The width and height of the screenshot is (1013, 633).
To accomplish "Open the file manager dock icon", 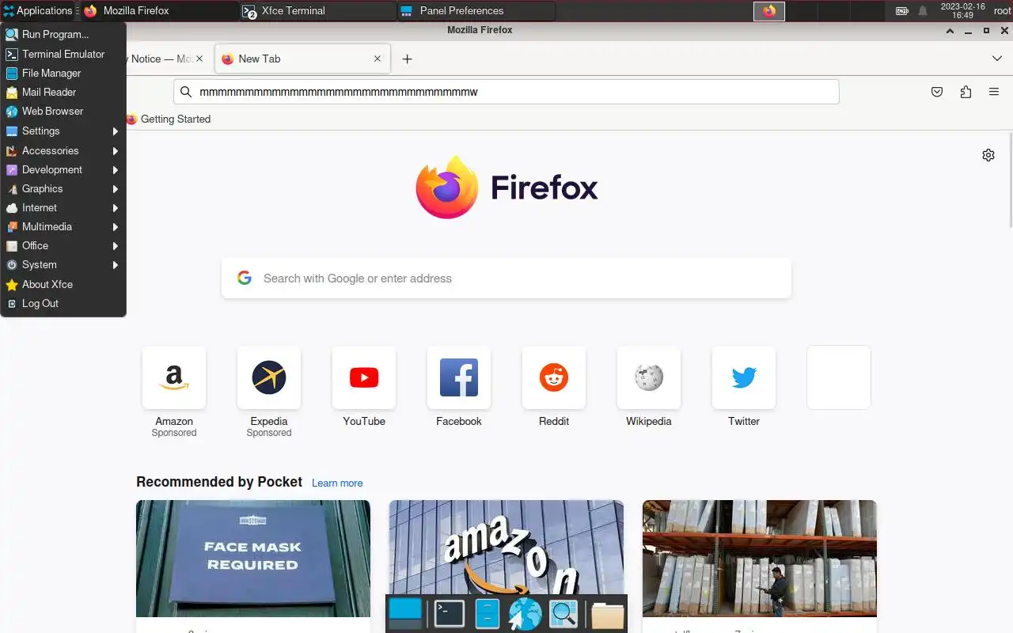I will coord(487,614).
